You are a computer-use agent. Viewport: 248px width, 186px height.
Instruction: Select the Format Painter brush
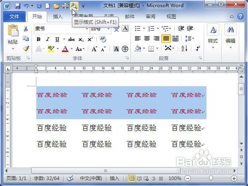coord(26,48)
